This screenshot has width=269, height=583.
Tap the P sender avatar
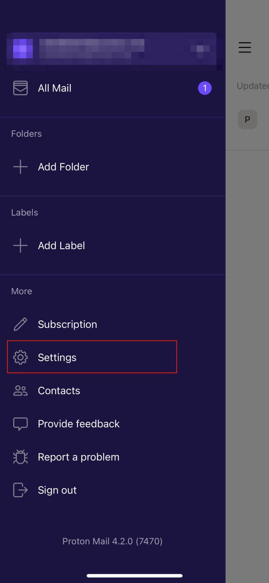[x=247, y=120]
